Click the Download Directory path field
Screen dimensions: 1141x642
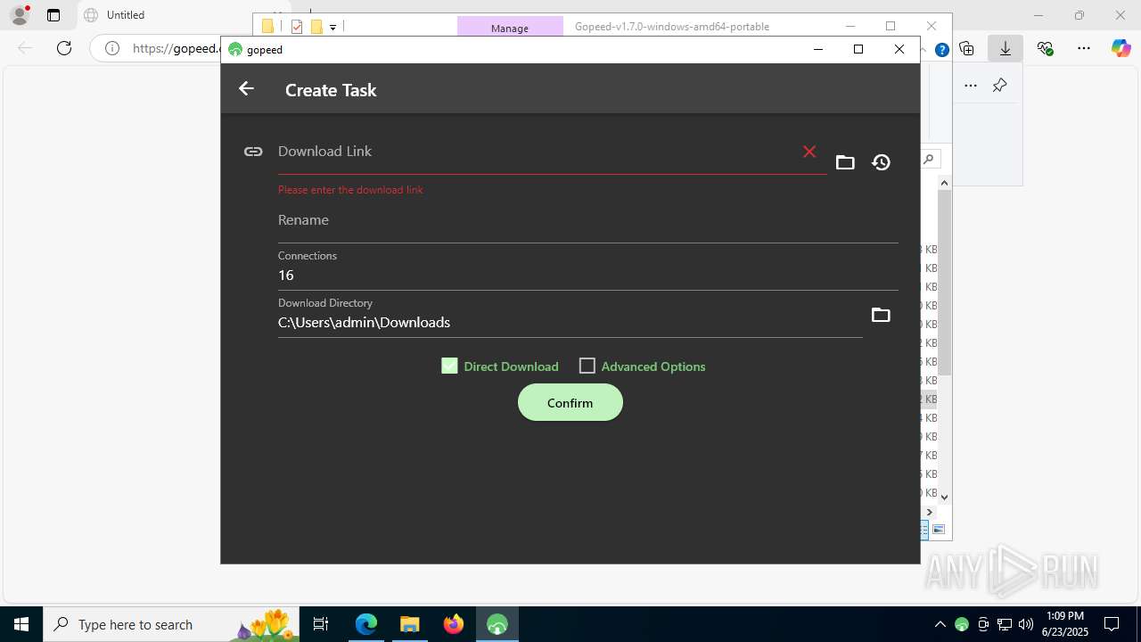570,322
